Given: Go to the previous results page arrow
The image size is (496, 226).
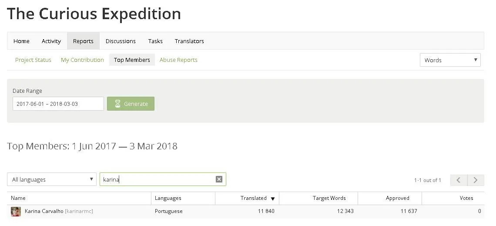Looking at the screenshot, I should (x=459, y=180).
